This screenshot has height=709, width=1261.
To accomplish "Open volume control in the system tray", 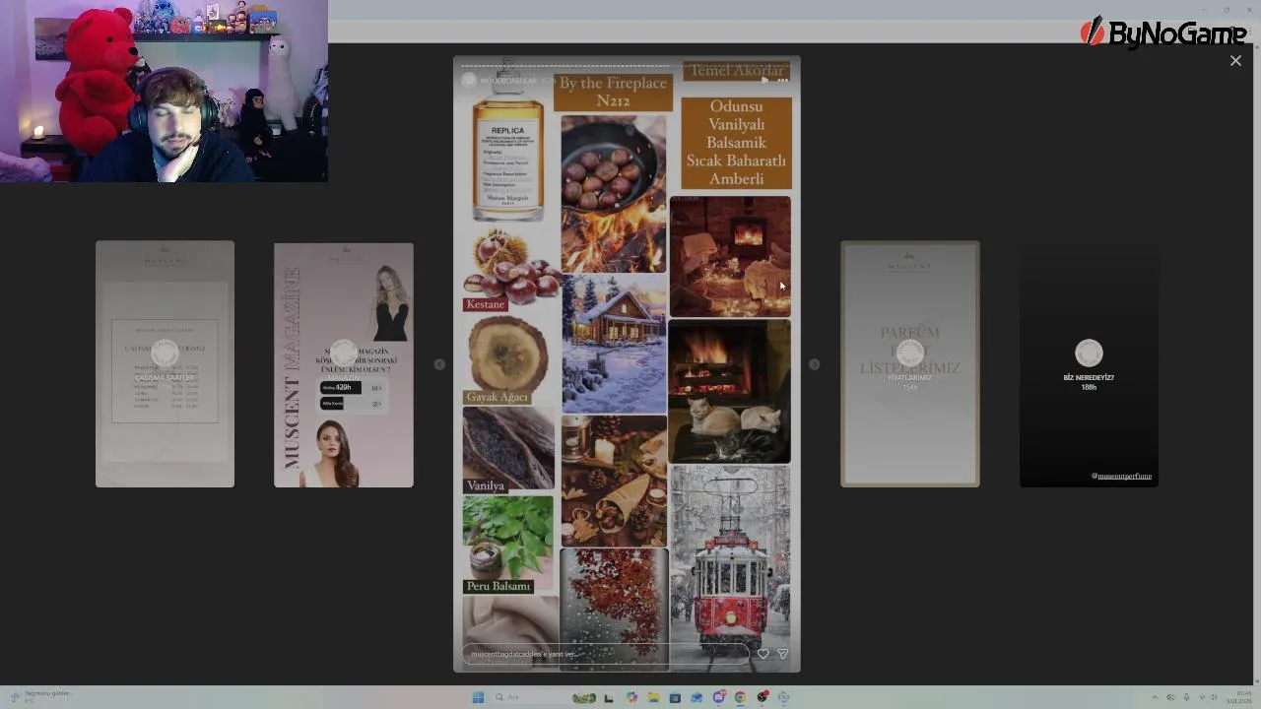I will pyautogui.click(x=1213, y=697).
